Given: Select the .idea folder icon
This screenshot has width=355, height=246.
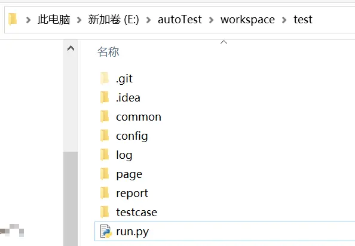Looking at the screenshot, I should pos(105,97).
